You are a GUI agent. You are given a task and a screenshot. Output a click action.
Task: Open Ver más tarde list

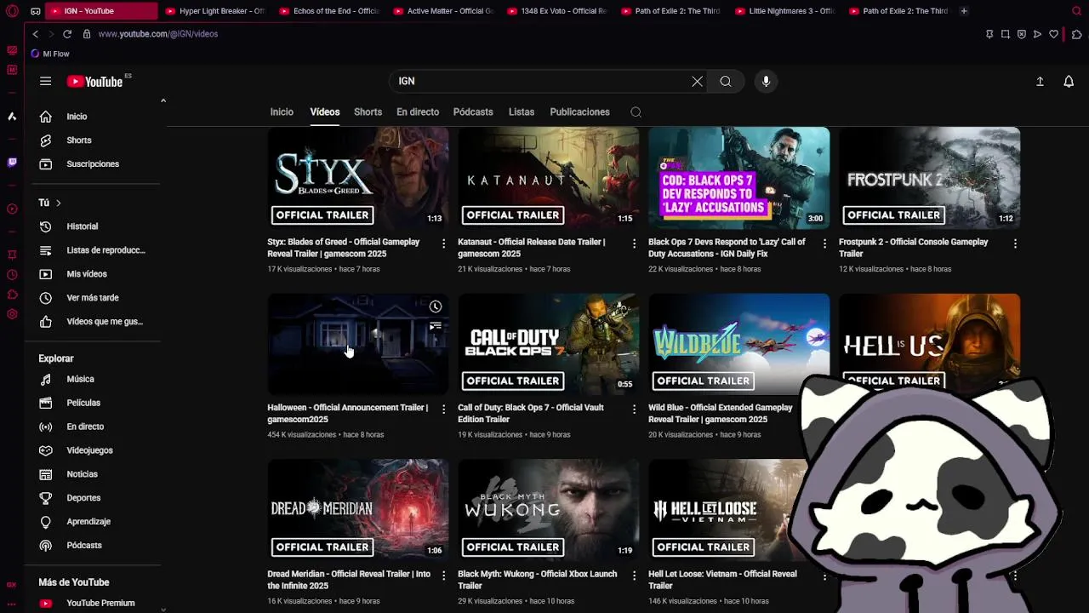[x=92, y=298]
